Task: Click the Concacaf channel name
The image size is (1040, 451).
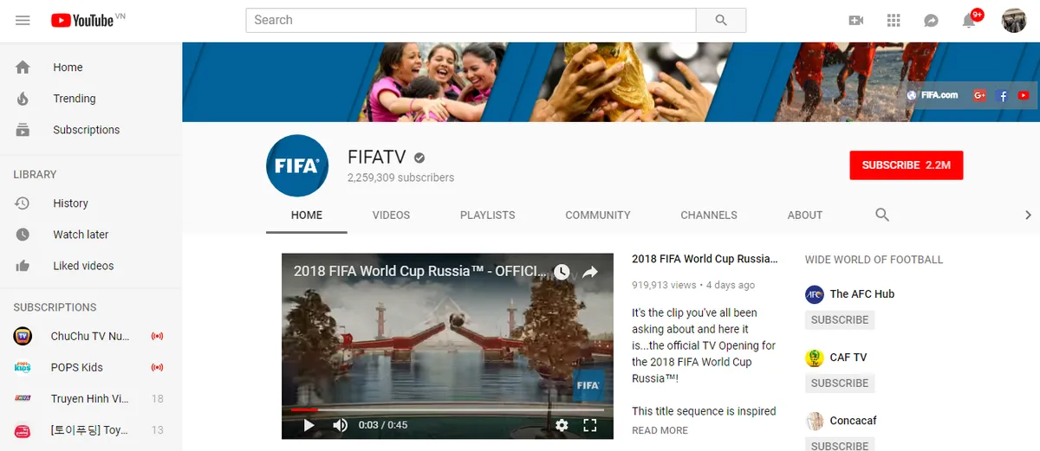Action: [x=853, y=421]
